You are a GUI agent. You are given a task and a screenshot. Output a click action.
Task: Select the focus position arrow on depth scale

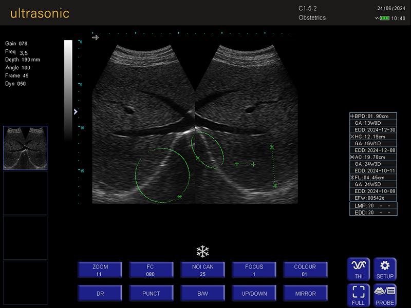click(x=76, y=111)
